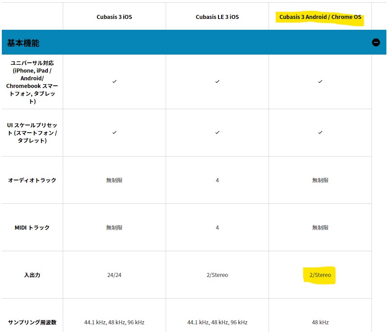
Task: Select the Cubasis 3 iOS column header
Action: (x=114, y=17)
